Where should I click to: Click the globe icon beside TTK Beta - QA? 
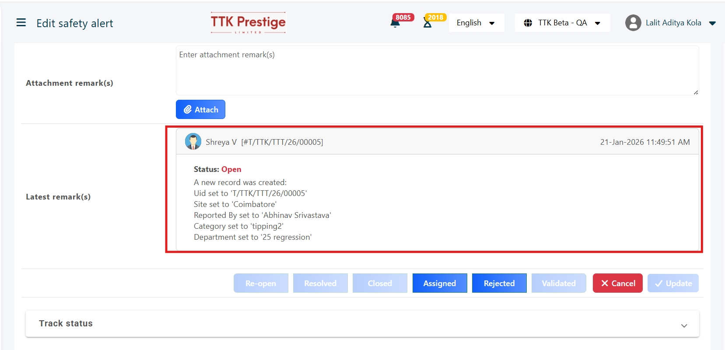[528, 23]
